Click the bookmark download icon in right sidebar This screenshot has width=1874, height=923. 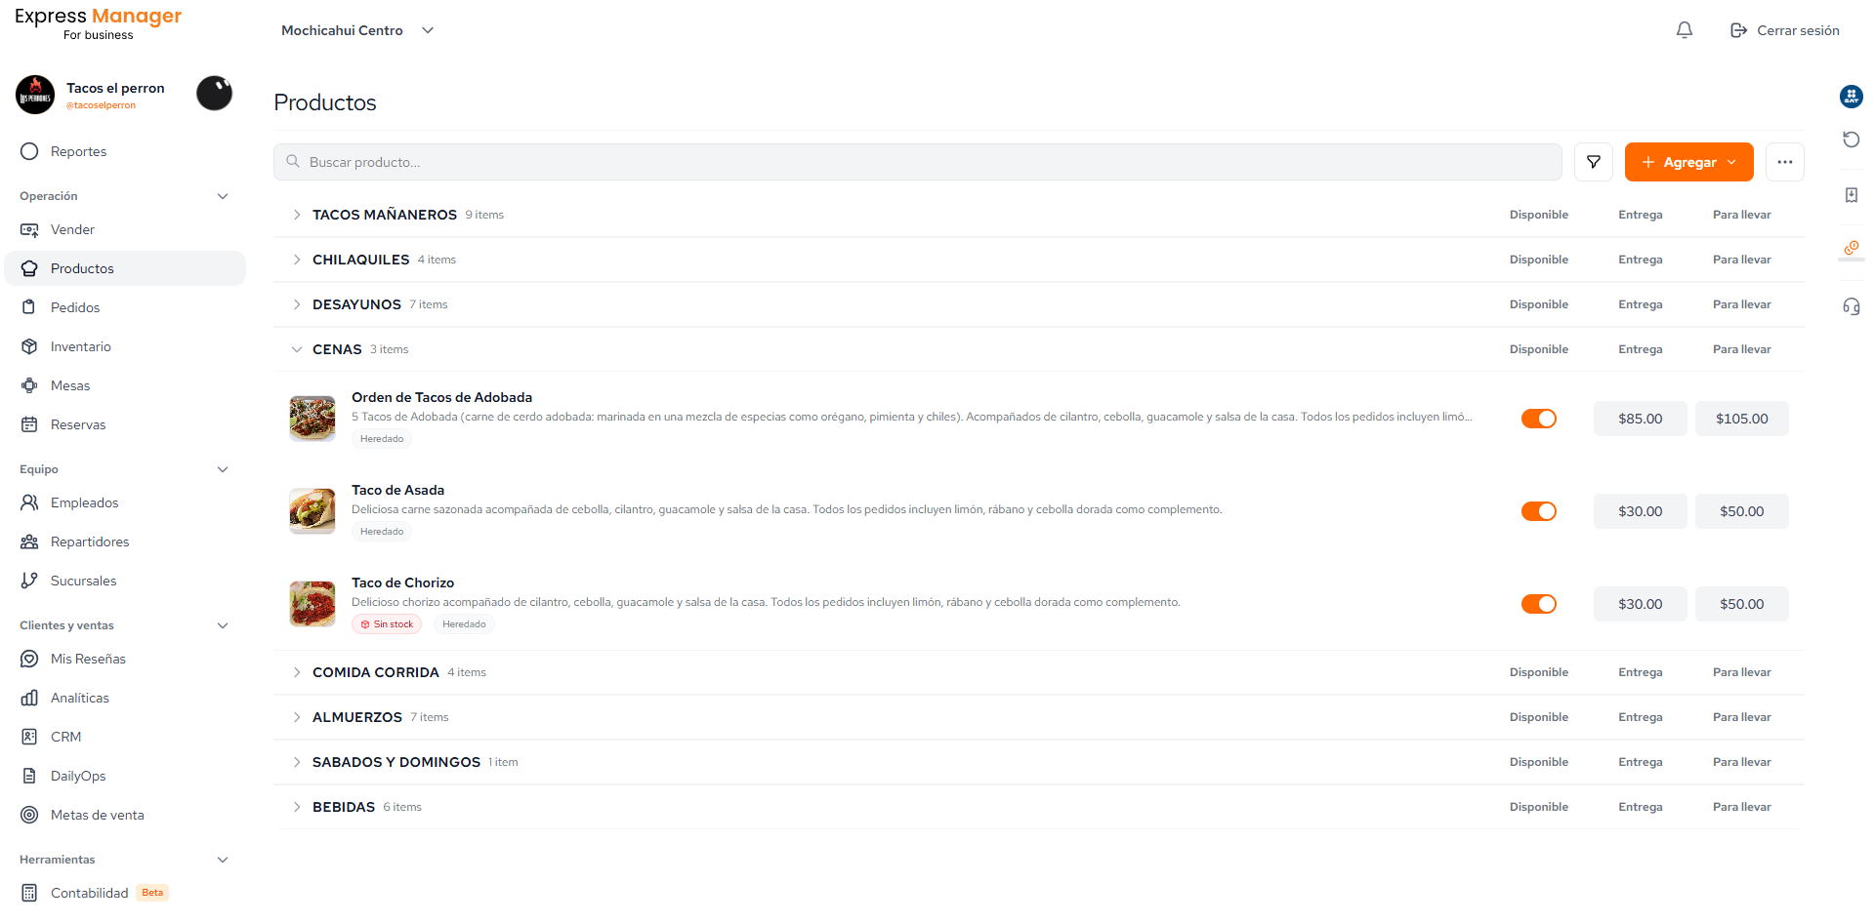point(1851,195)
